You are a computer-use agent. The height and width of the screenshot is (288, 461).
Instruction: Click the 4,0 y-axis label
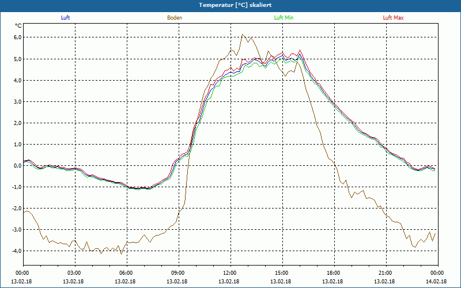[x=18, y=80]
